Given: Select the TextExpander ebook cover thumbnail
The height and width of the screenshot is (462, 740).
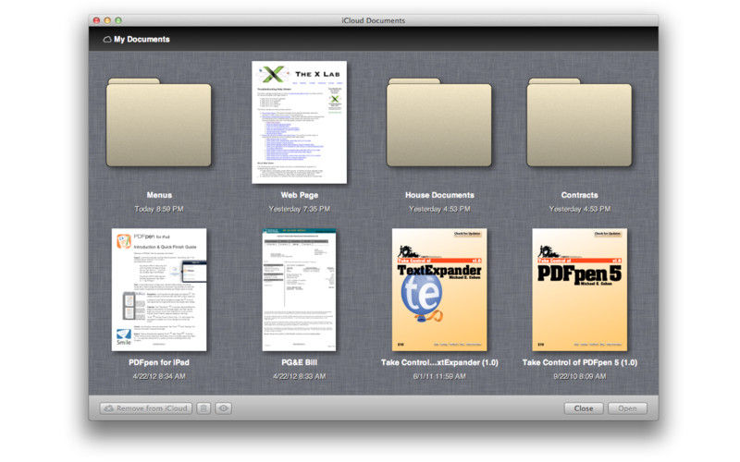Looking at the screenshot, I should click(439, 289).
